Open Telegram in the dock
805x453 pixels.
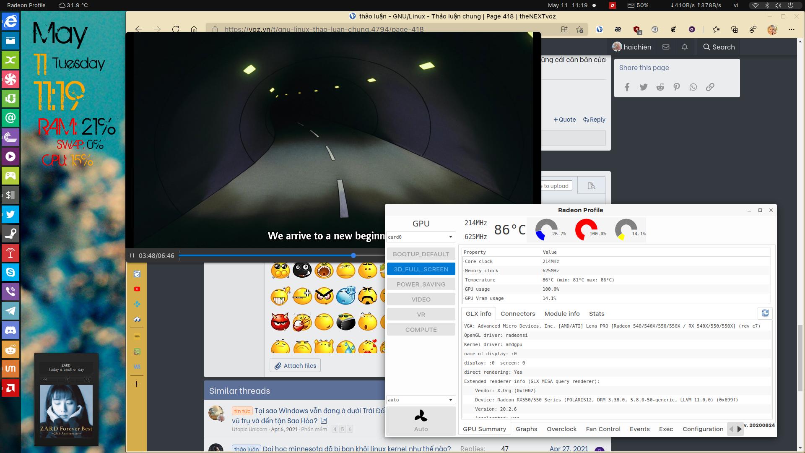point(10,311)
